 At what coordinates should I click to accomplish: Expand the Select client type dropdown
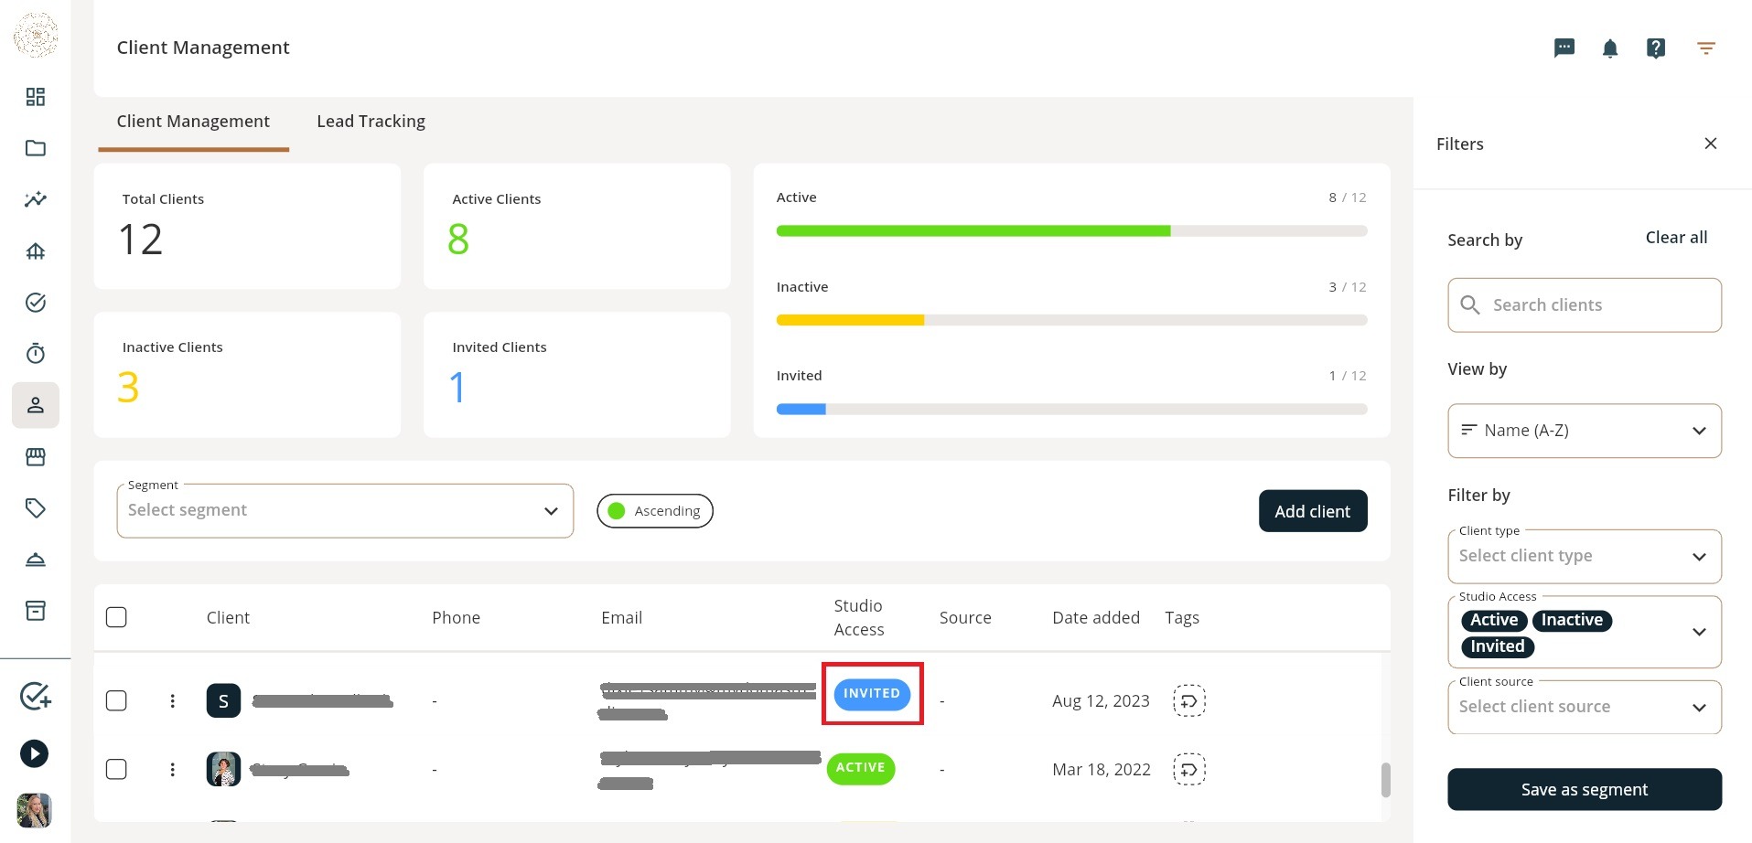[1585, 557]
